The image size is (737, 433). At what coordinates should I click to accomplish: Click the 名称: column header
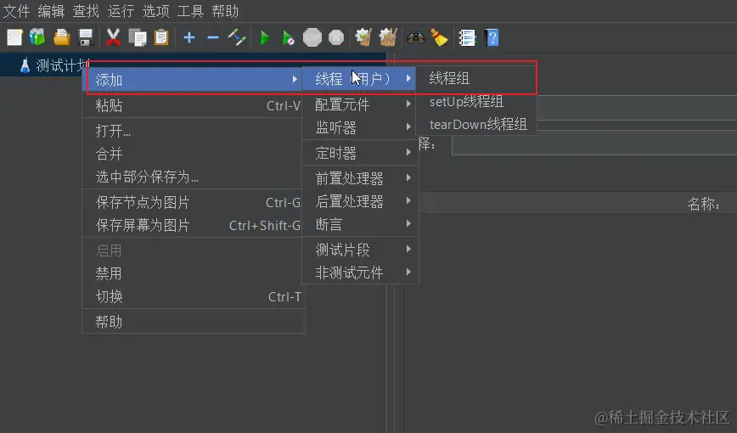tap(703, 204)
